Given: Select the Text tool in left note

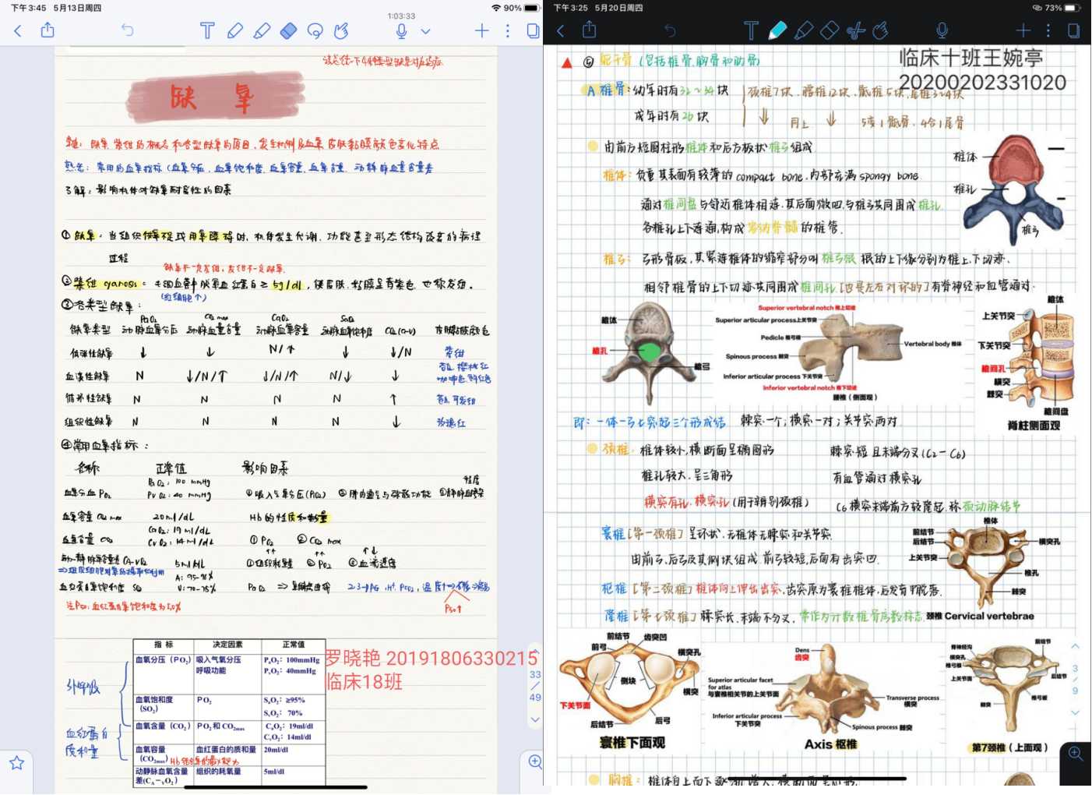Looking at the screenshot, I should pos(207,30).
